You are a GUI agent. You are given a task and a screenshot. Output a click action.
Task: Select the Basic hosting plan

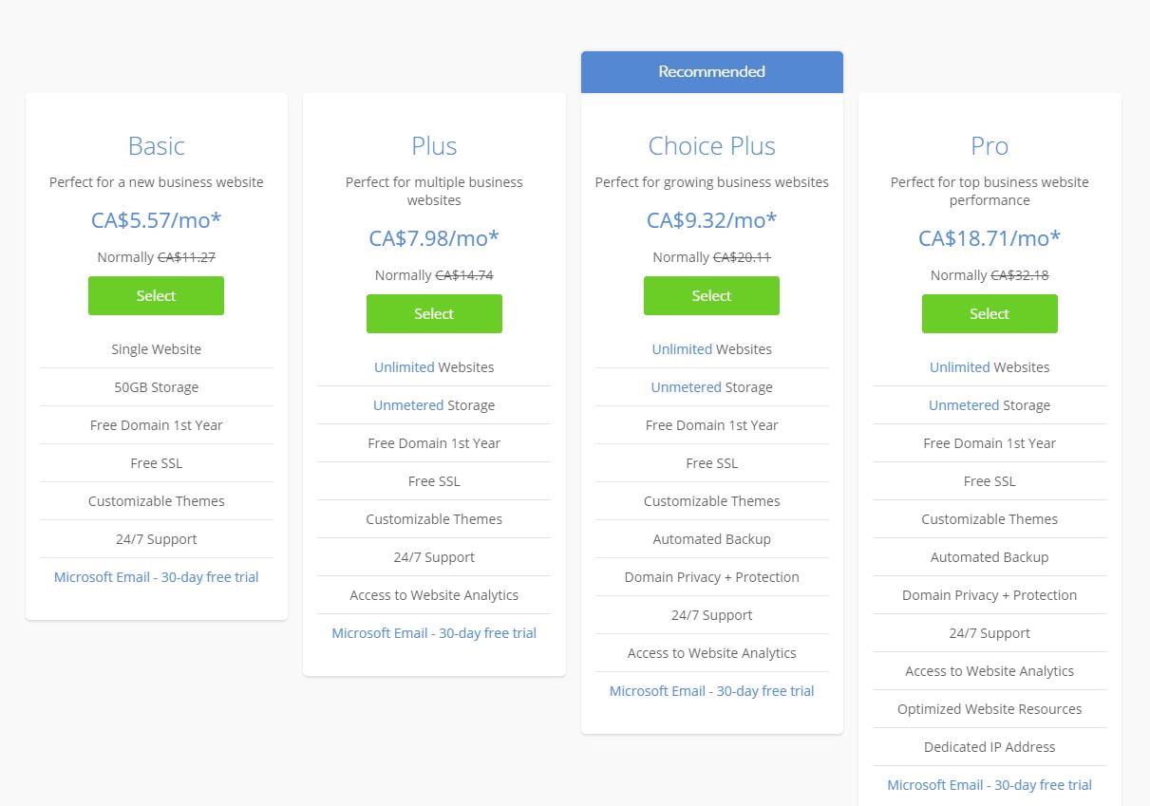[x=156, y=295]
